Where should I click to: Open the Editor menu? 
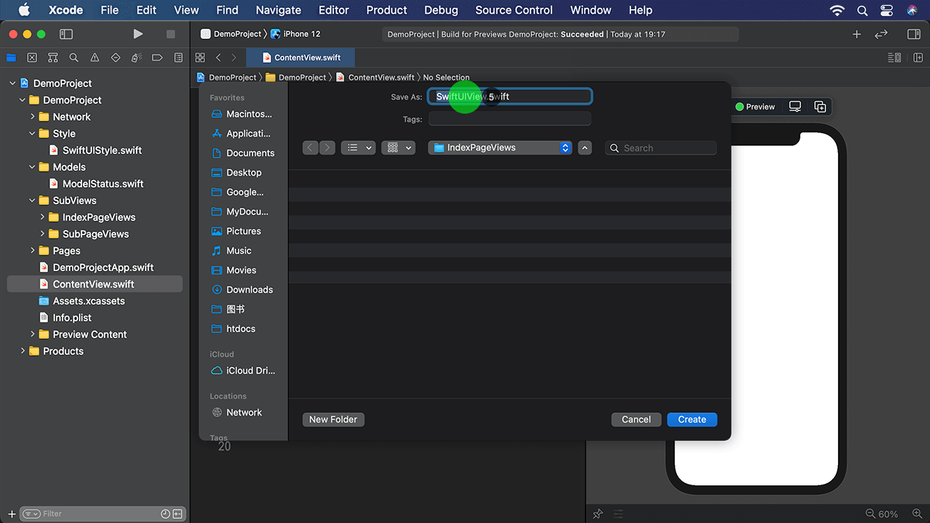pyautogui.click(x=334, y=10)
